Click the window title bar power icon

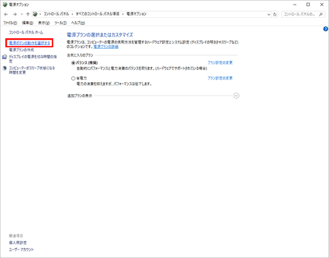point(5,5)
